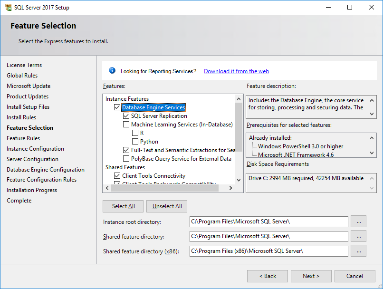Close the SQL Server Setup window

372,7
